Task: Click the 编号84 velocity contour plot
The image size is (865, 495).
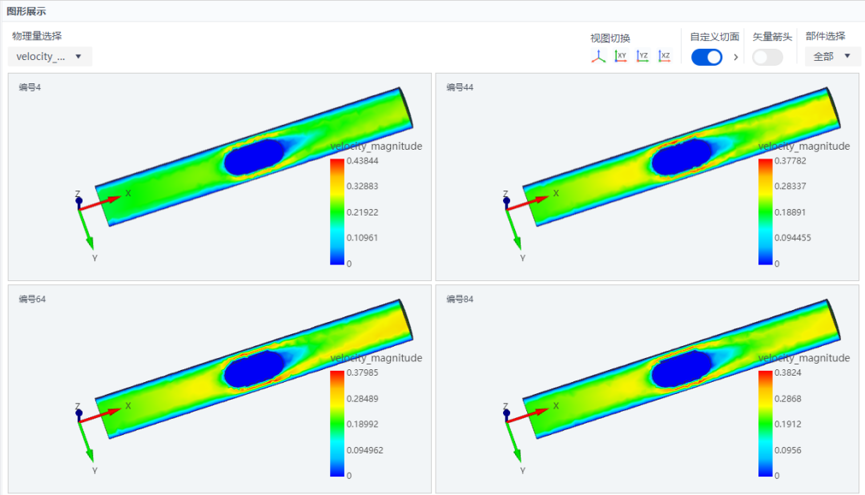Action: (x=682, y=368)
